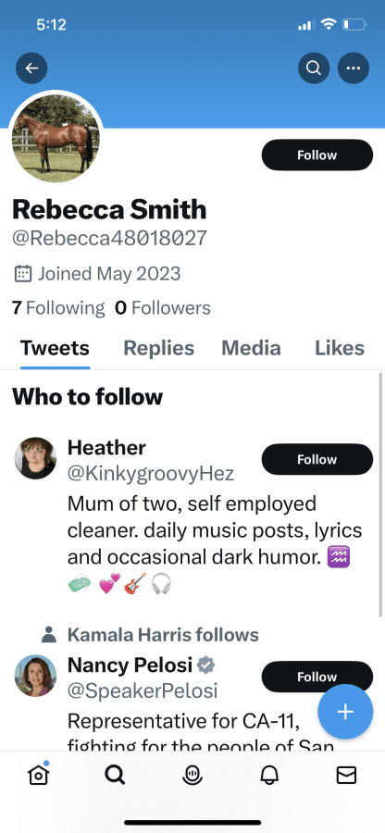Compose new tweet with plus button
385x833 pixels.
point(345,712)
